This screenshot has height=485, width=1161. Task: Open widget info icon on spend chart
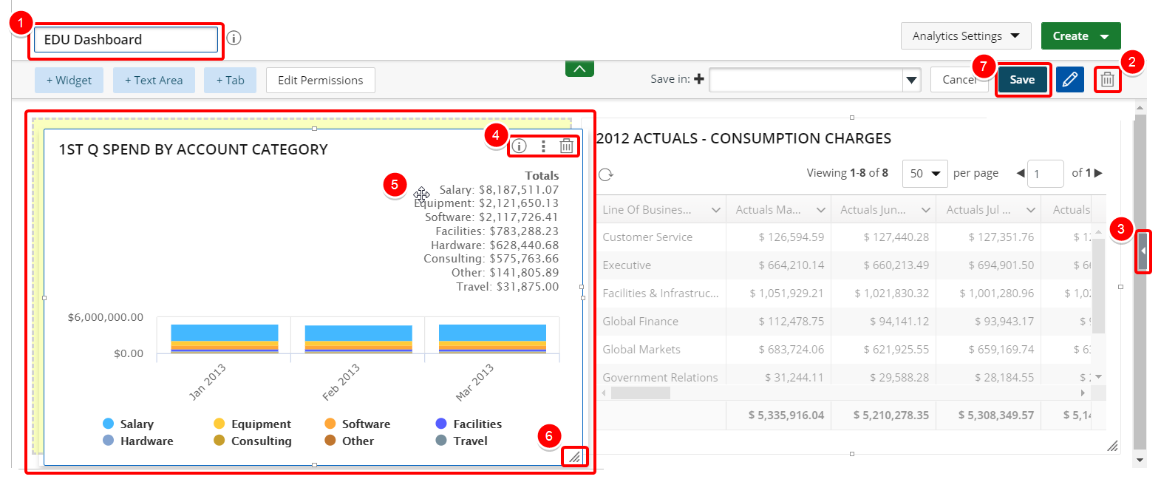pos(520,146)
